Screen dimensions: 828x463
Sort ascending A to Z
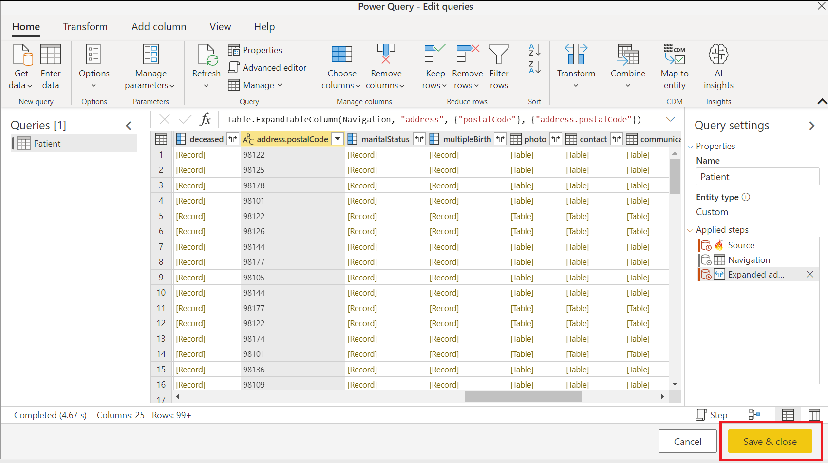tap(534, 50)
